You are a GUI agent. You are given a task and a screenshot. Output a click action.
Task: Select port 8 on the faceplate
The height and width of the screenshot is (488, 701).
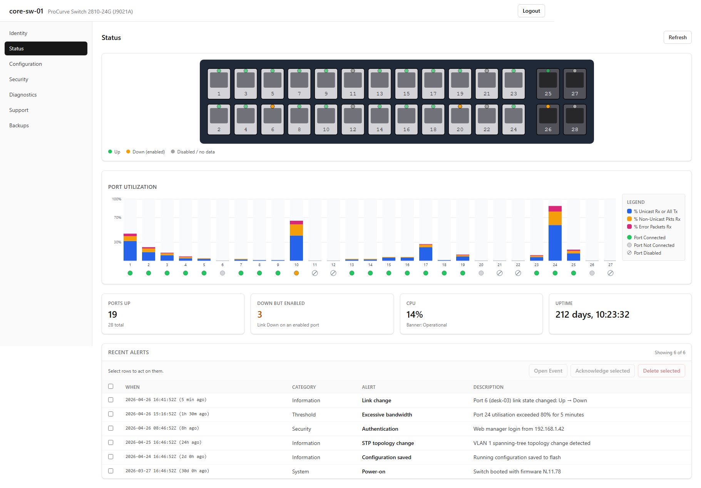point(299,120)
